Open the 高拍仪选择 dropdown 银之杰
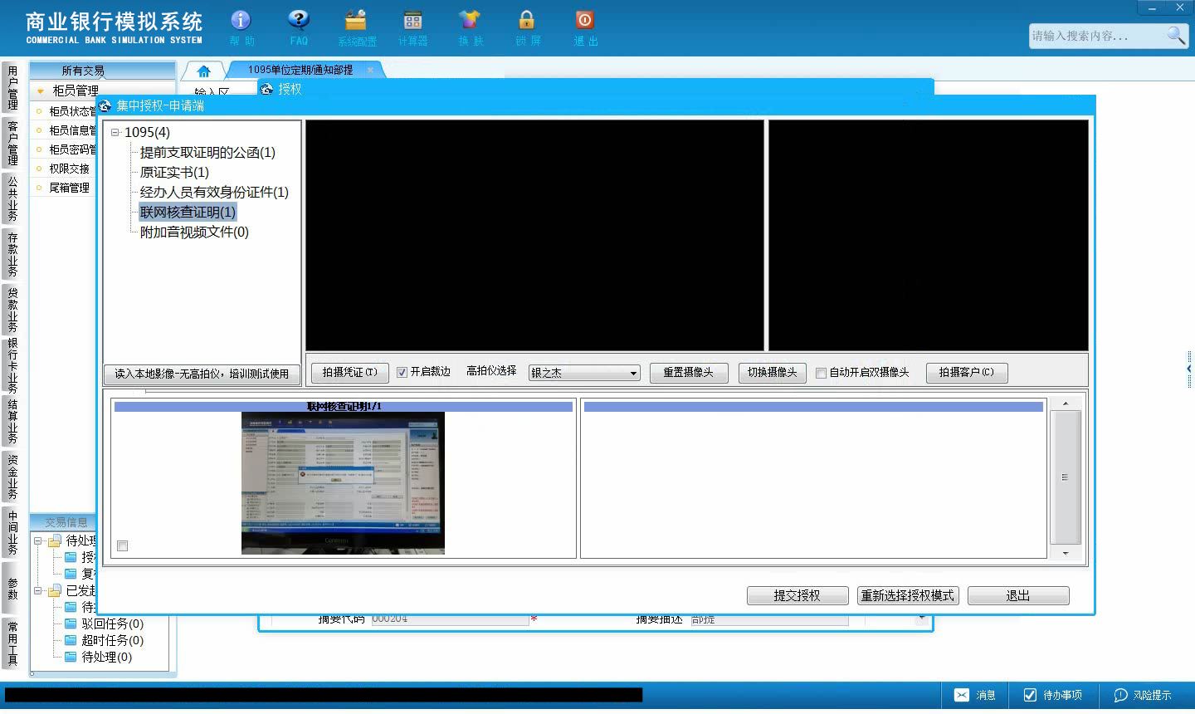The height and width of the screenshot is (714, 1195). 584,373
